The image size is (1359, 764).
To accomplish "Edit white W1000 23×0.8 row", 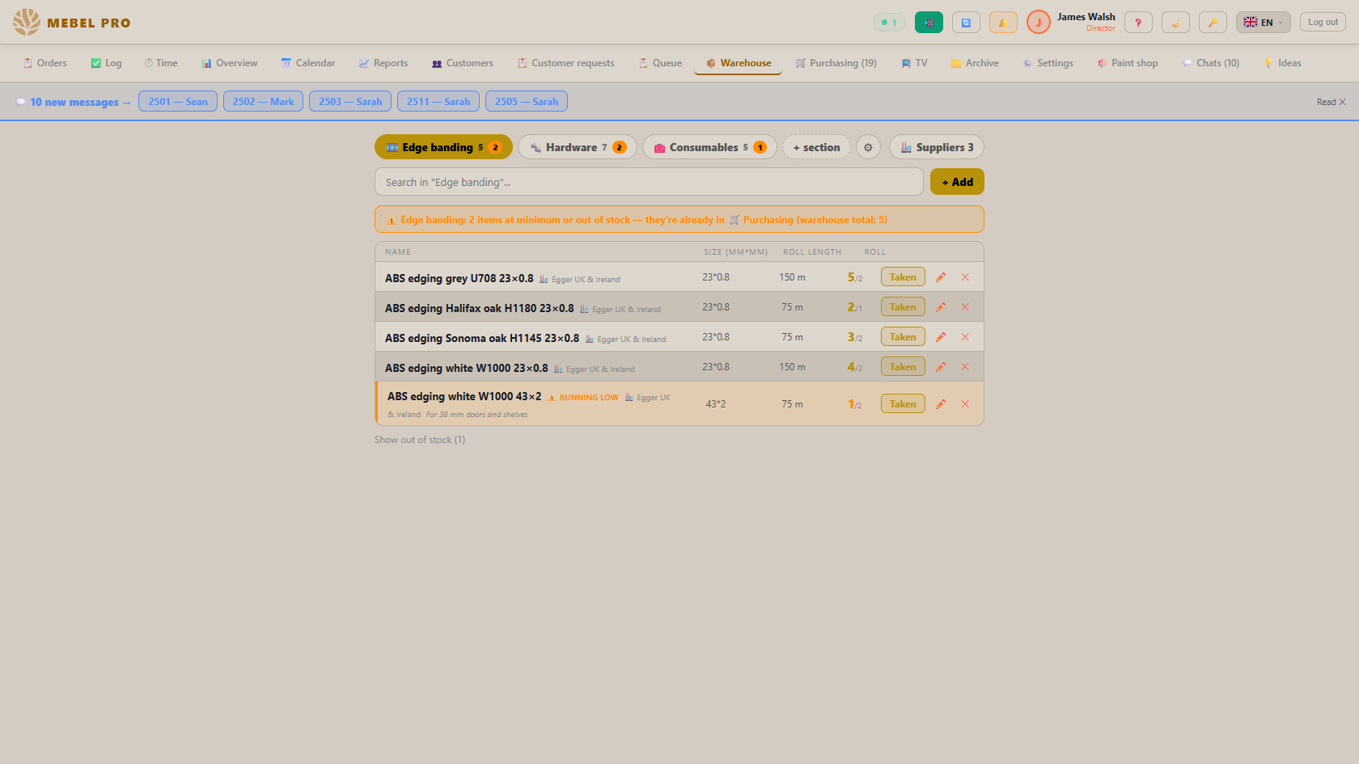I will pos(941,367).
